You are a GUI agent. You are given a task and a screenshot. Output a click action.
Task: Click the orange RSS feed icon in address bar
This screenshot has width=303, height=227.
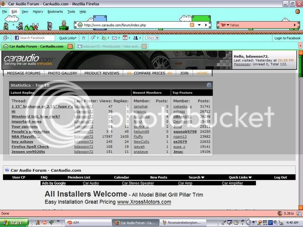[192, 25]
